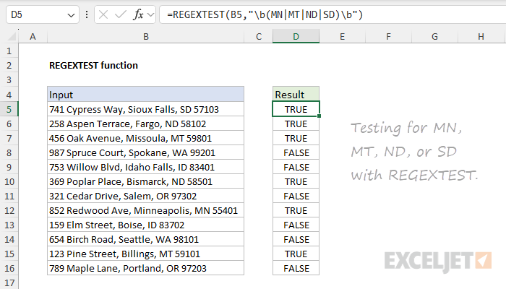
Task: Click the TRUE result in row 15
Action: (296, 254)
